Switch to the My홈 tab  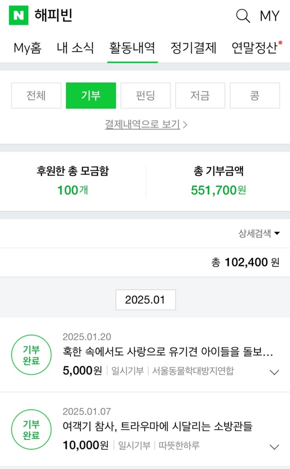27,48
